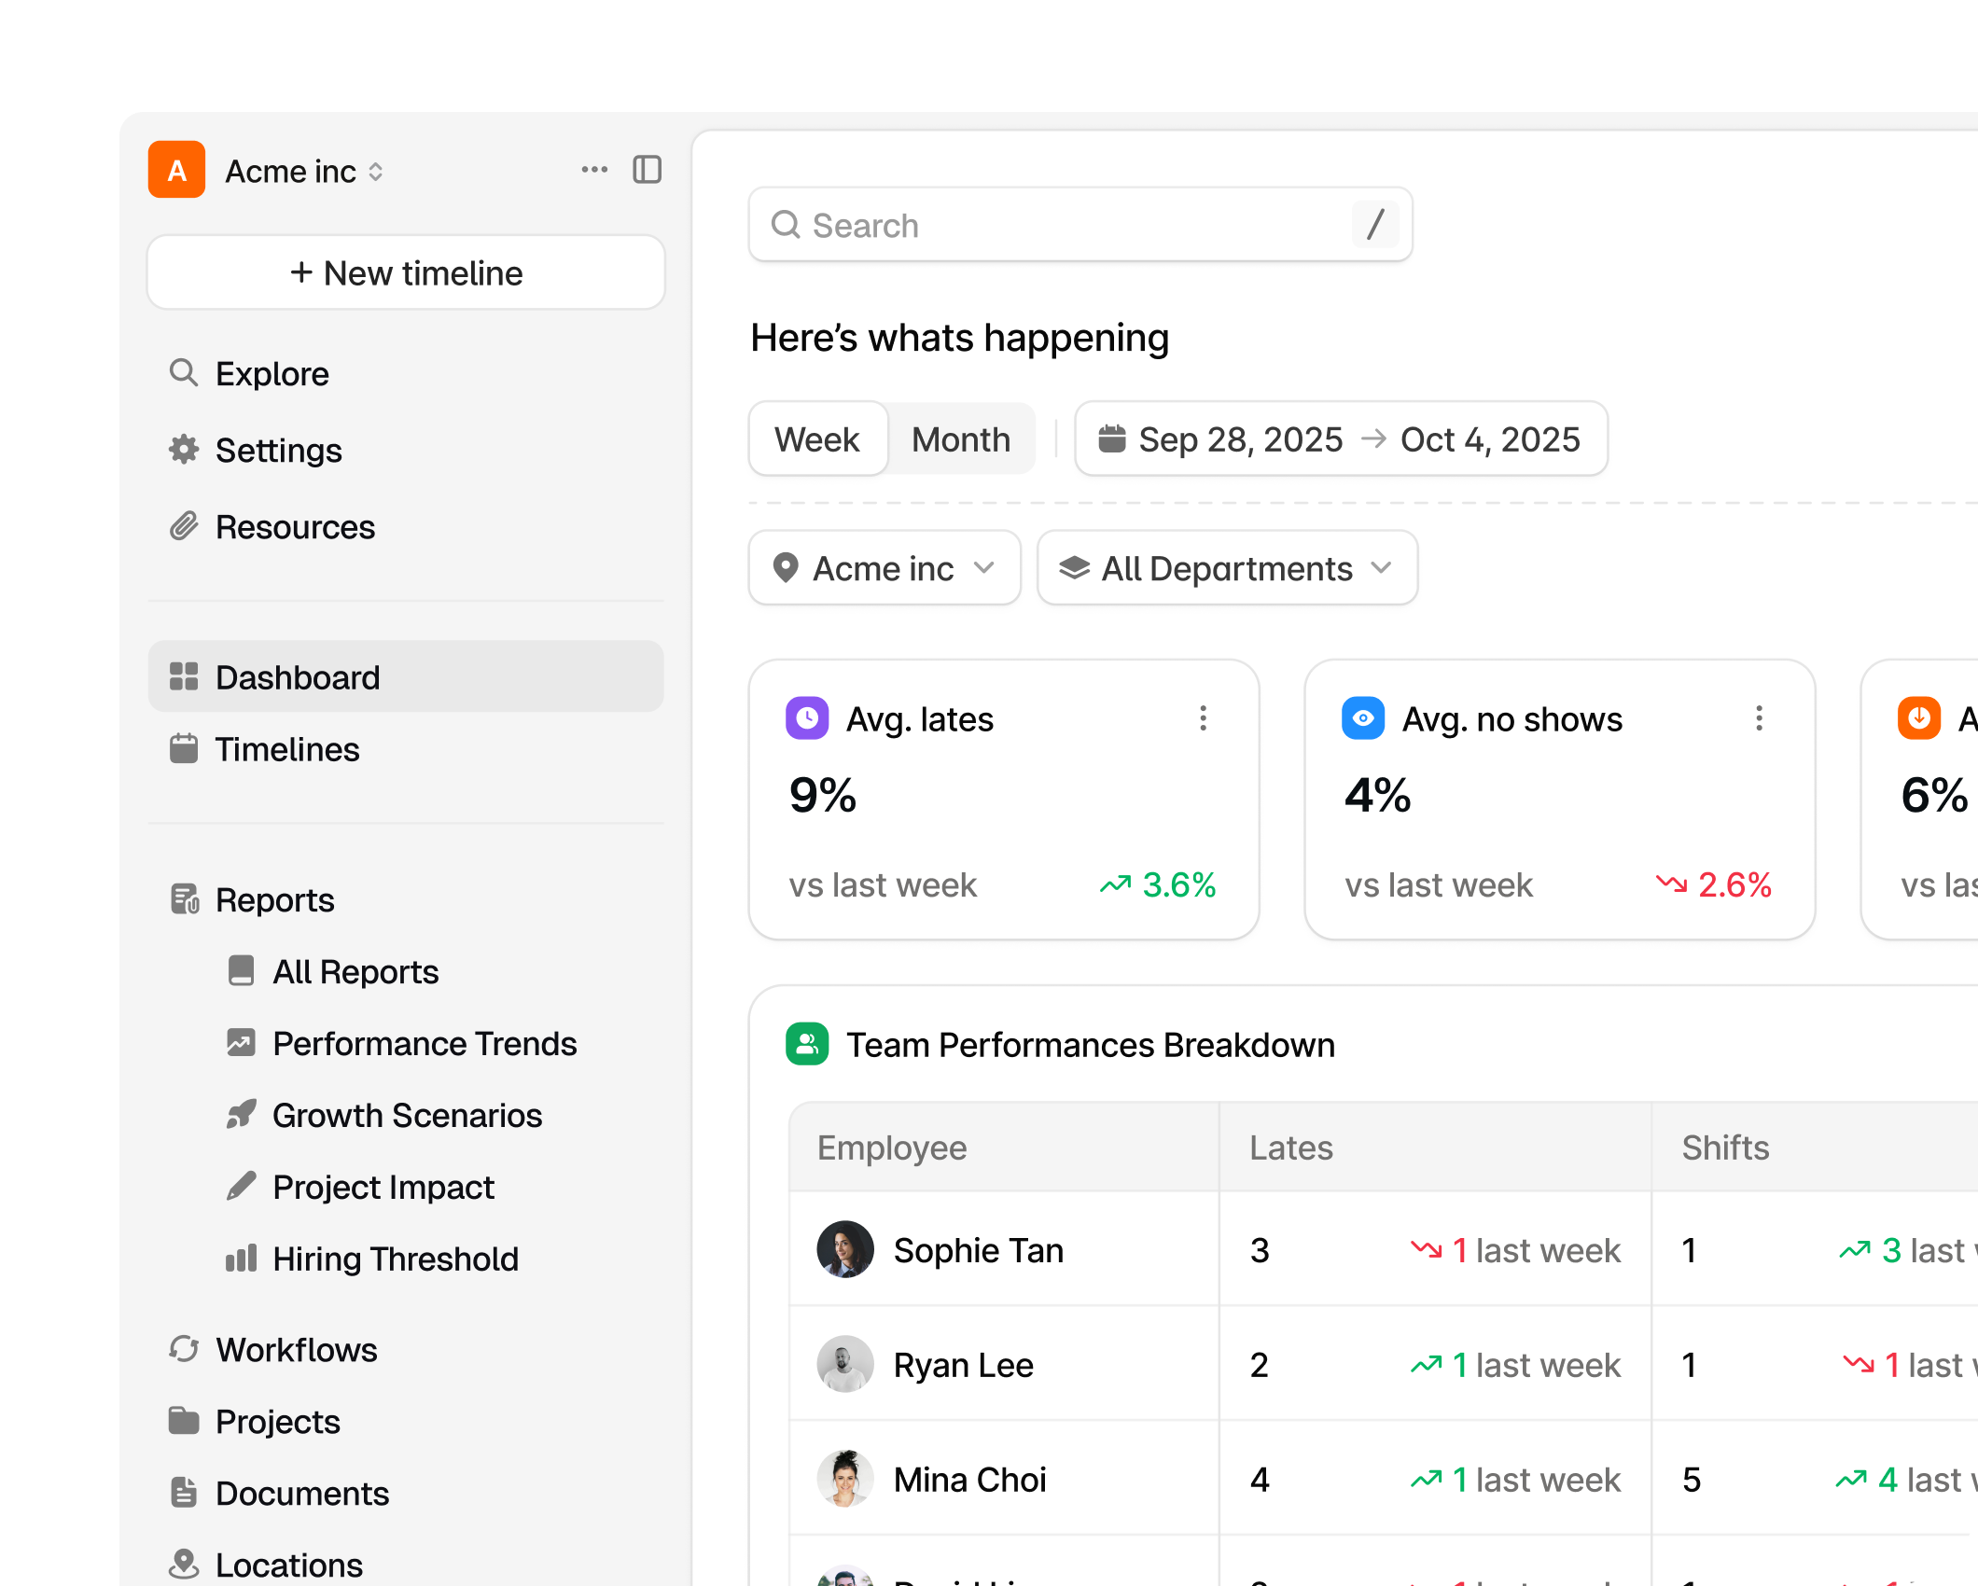This screenshot has width=1978, height=1586.
Task: Click the Avg. lates clock icon
Action: [807, 718]
